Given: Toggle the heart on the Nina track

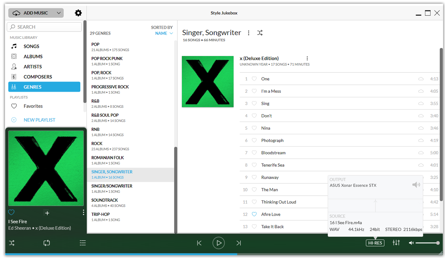Looking at the screenshot, I should [254, 128].
